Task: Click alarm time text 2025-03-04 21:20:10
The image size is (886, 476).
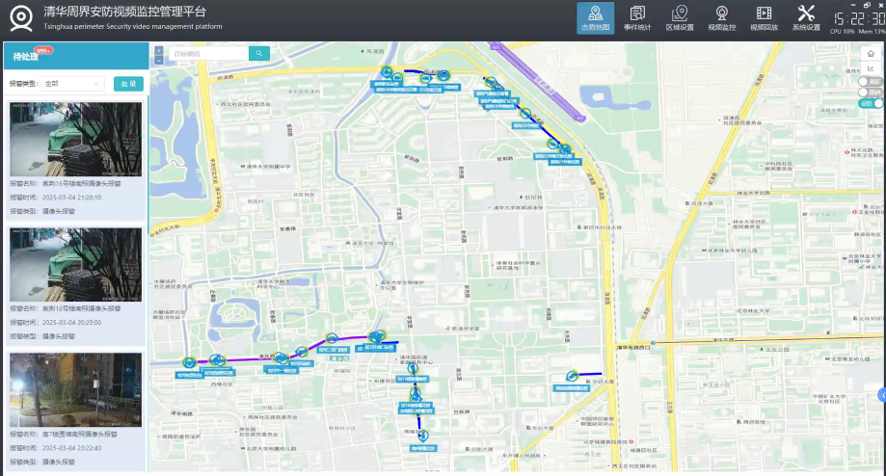Action: (x=71, y=198)
